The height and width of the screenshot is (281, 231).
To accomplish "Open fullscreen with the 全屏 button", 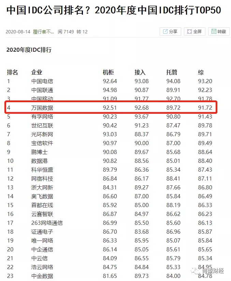I will (194, 32).
